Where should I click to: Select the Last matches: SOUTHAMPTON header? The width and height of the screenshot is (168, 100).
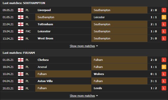(24, 3)
